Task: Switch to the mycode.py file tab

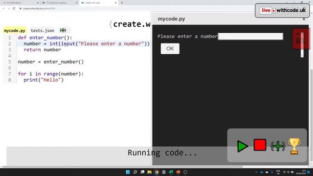Action: pos(15,30)
